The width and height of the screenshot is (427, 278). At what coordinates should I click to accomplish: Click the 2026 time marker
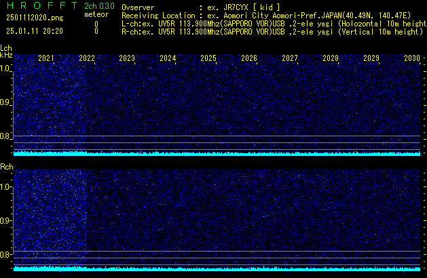click(x=249, y=58)
